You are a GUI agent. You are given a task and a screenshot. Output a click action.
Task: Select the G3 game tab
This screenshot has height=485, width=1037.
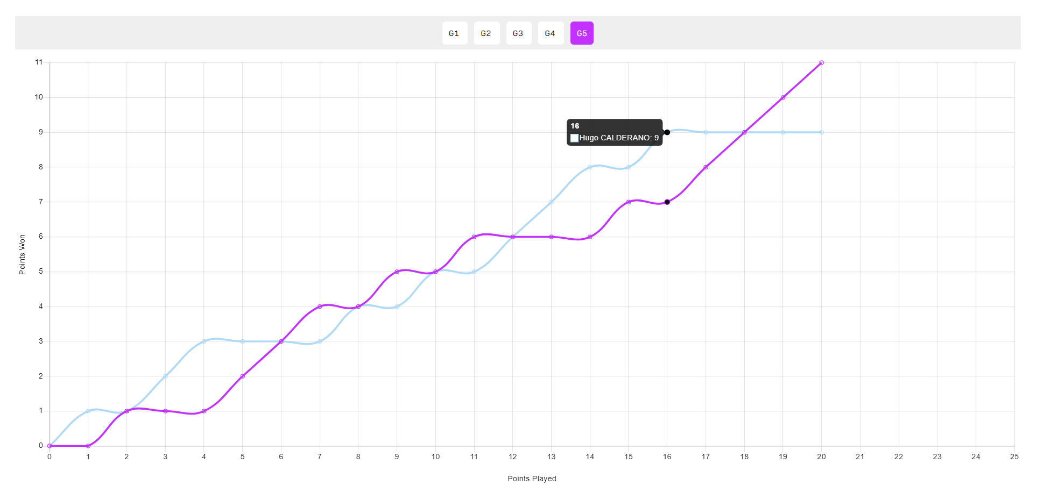[518, 33]
